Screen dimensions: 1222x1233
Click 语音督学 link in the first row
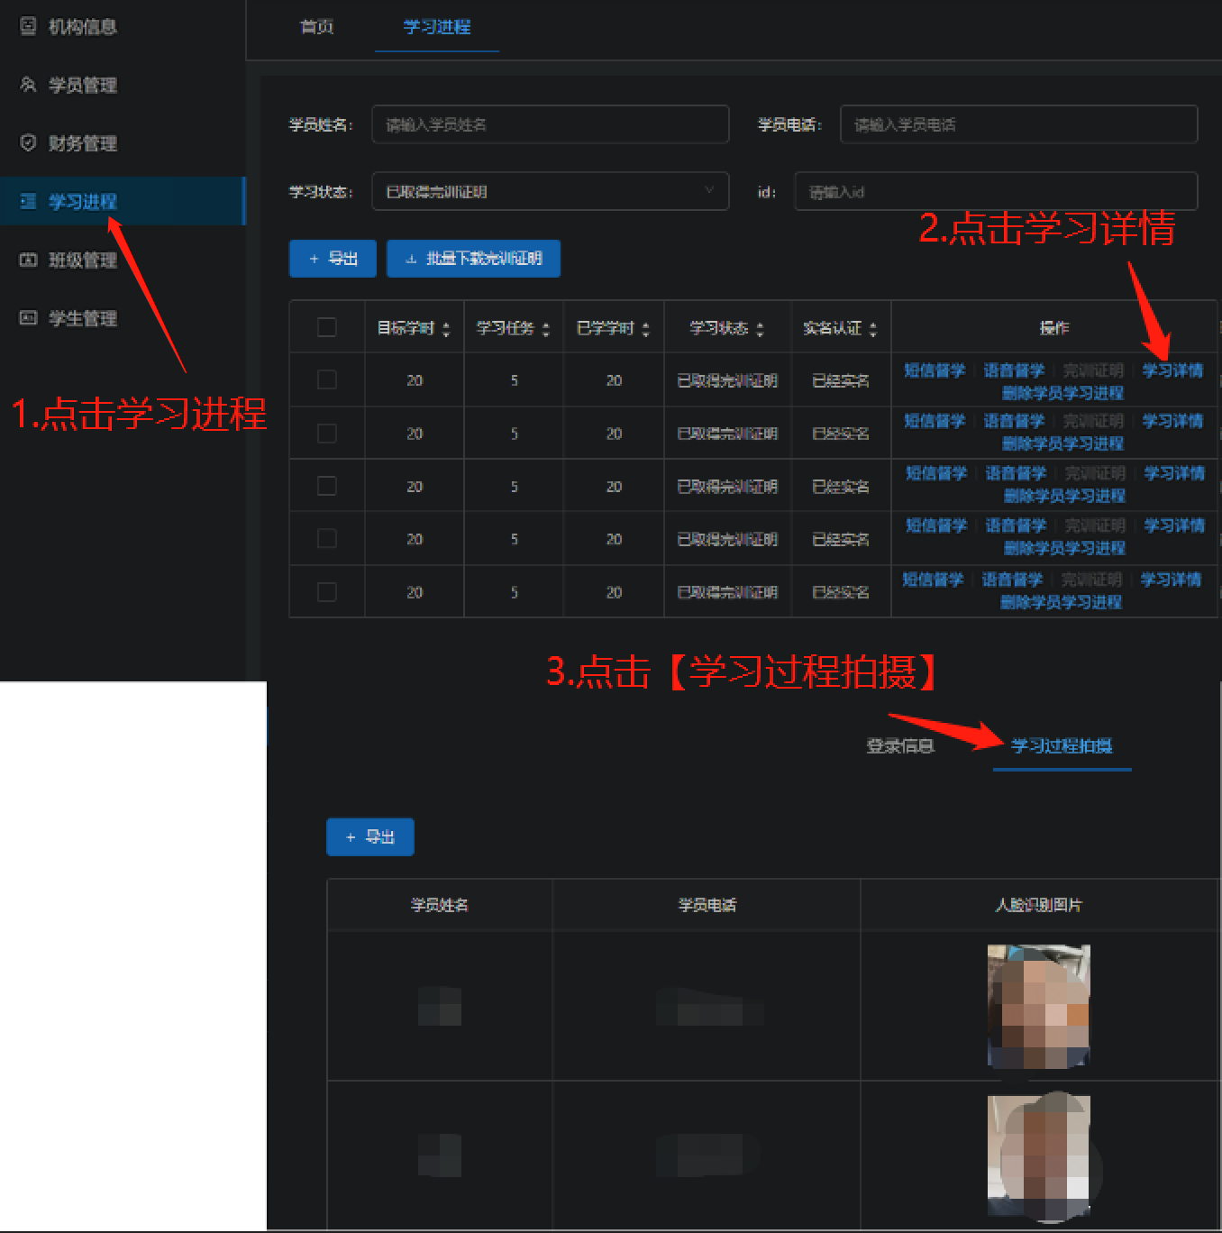(x=1014, y=370)
